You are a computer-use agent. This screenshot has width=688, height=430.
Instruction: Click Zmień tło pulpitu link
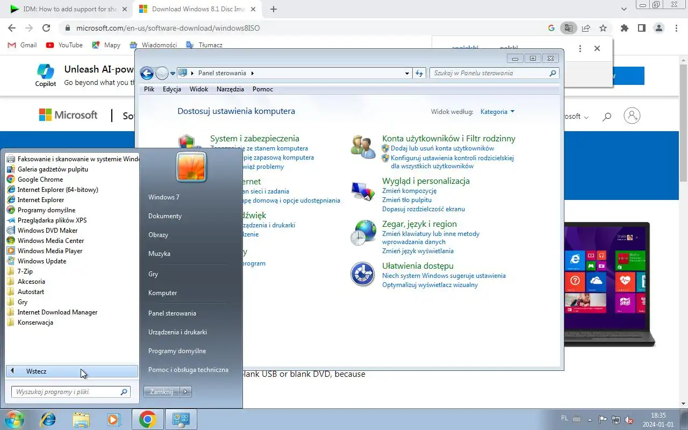(x=407, y=200)
